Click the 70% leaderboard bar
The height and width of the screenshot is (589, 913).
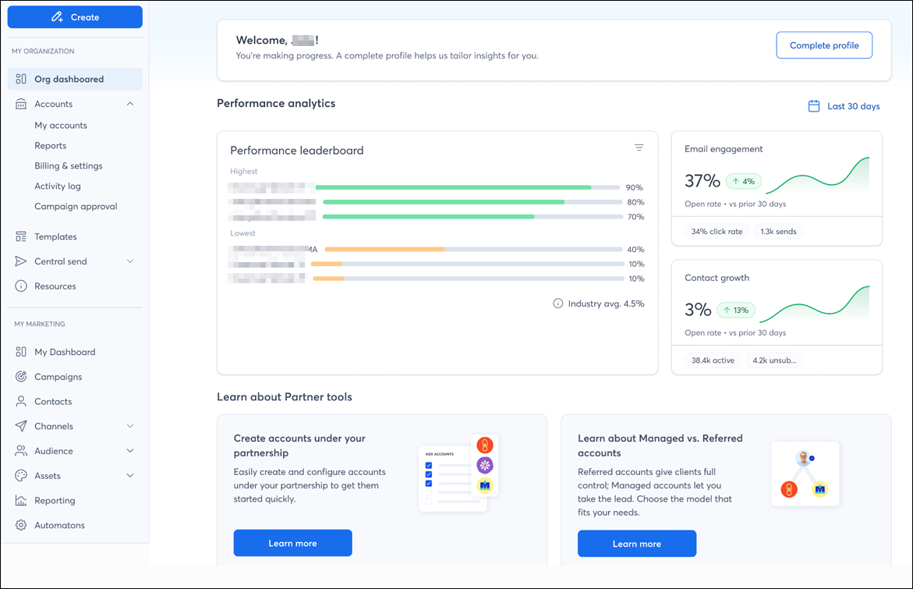pyautogui.click(x=472, y=217)
